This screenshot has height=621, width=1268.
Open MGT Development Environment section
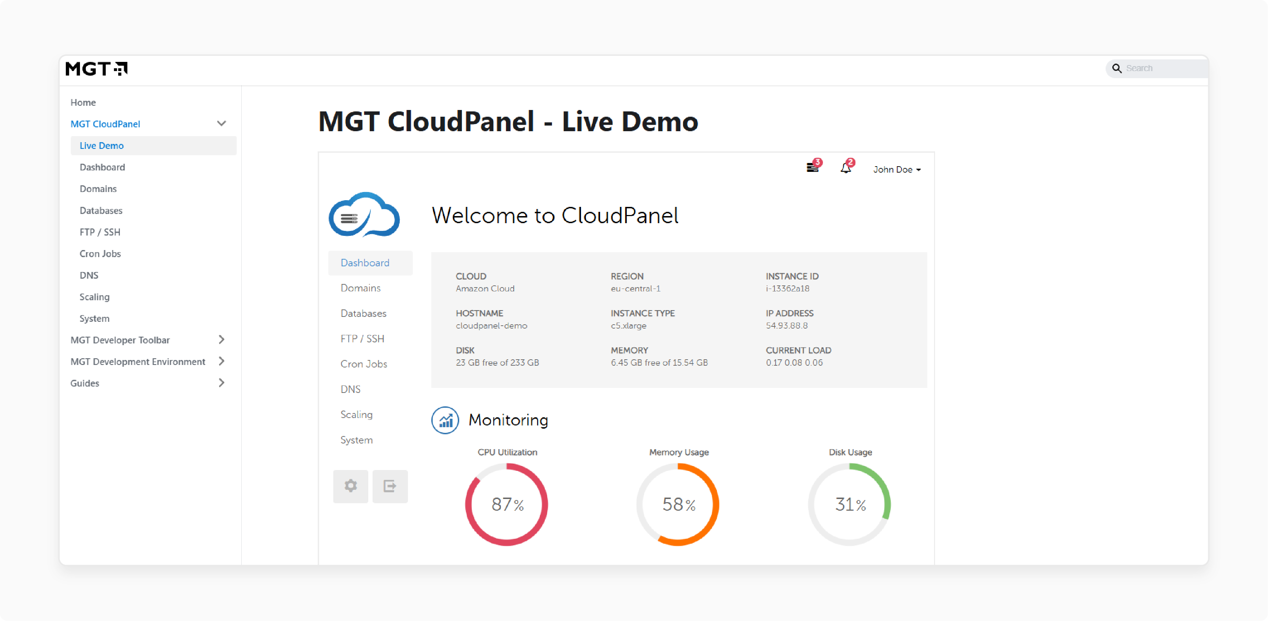(138, 362)
